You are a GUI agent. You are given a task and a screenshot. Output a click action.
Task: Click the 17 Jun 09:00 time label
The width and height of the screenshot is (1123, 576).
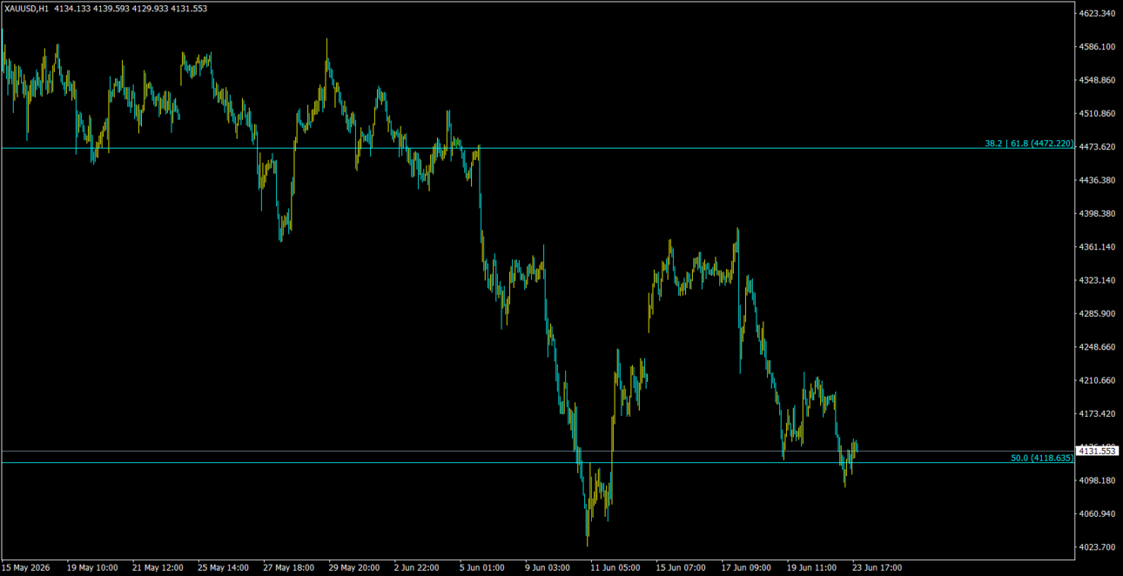click(x=745, y=567)
